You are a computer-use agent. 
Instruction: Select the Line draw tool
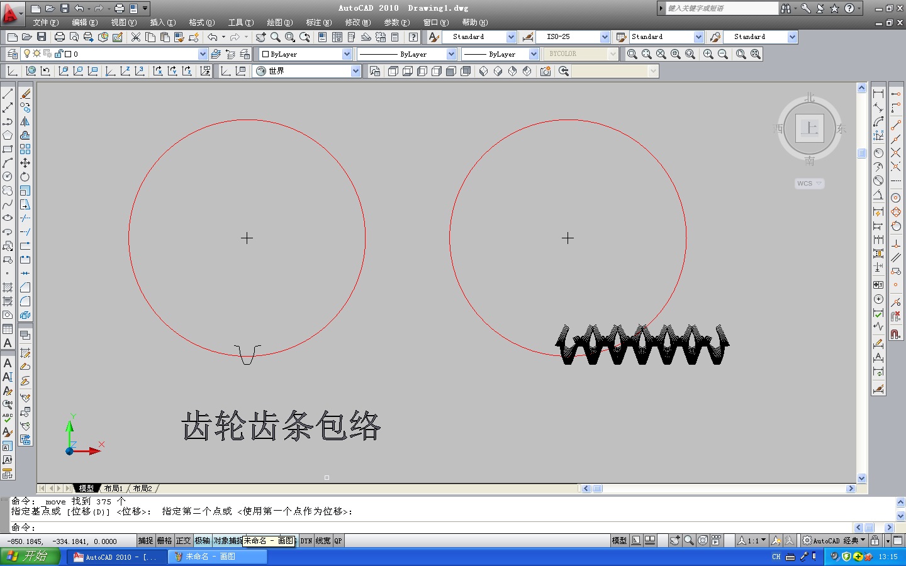pyautogui.click(x=8, y=94)
